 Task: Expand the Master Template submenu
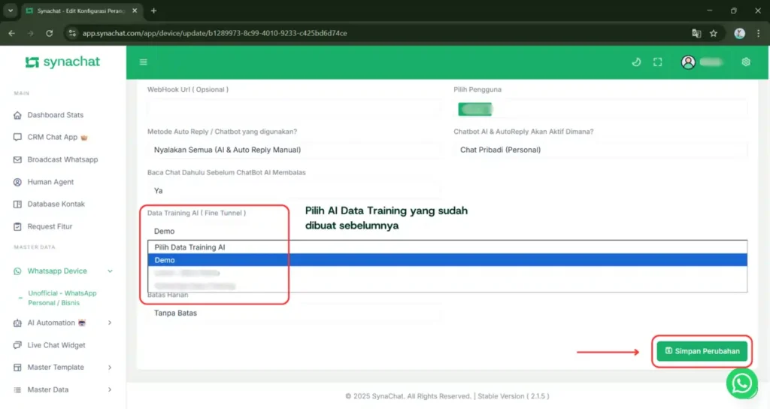tap(110, 367)
